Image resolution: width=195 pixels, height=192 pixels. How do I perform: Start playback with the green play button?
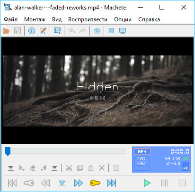click(147, 183)
